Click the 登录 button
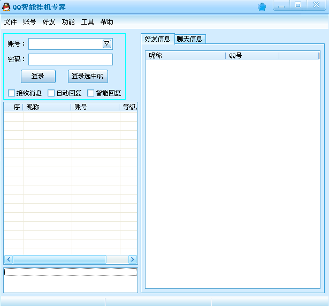 [x=38, y=76]
